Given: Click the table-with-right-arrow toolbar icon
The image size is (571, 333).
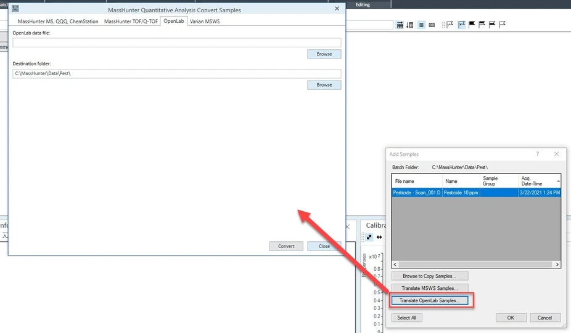Looking at the screenshot, I should click(x=400, y=25).
